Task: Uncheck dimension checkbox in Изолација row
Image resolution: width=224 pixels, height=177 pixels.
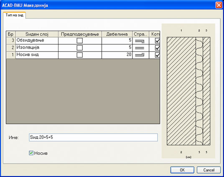Action: [157, 48]
